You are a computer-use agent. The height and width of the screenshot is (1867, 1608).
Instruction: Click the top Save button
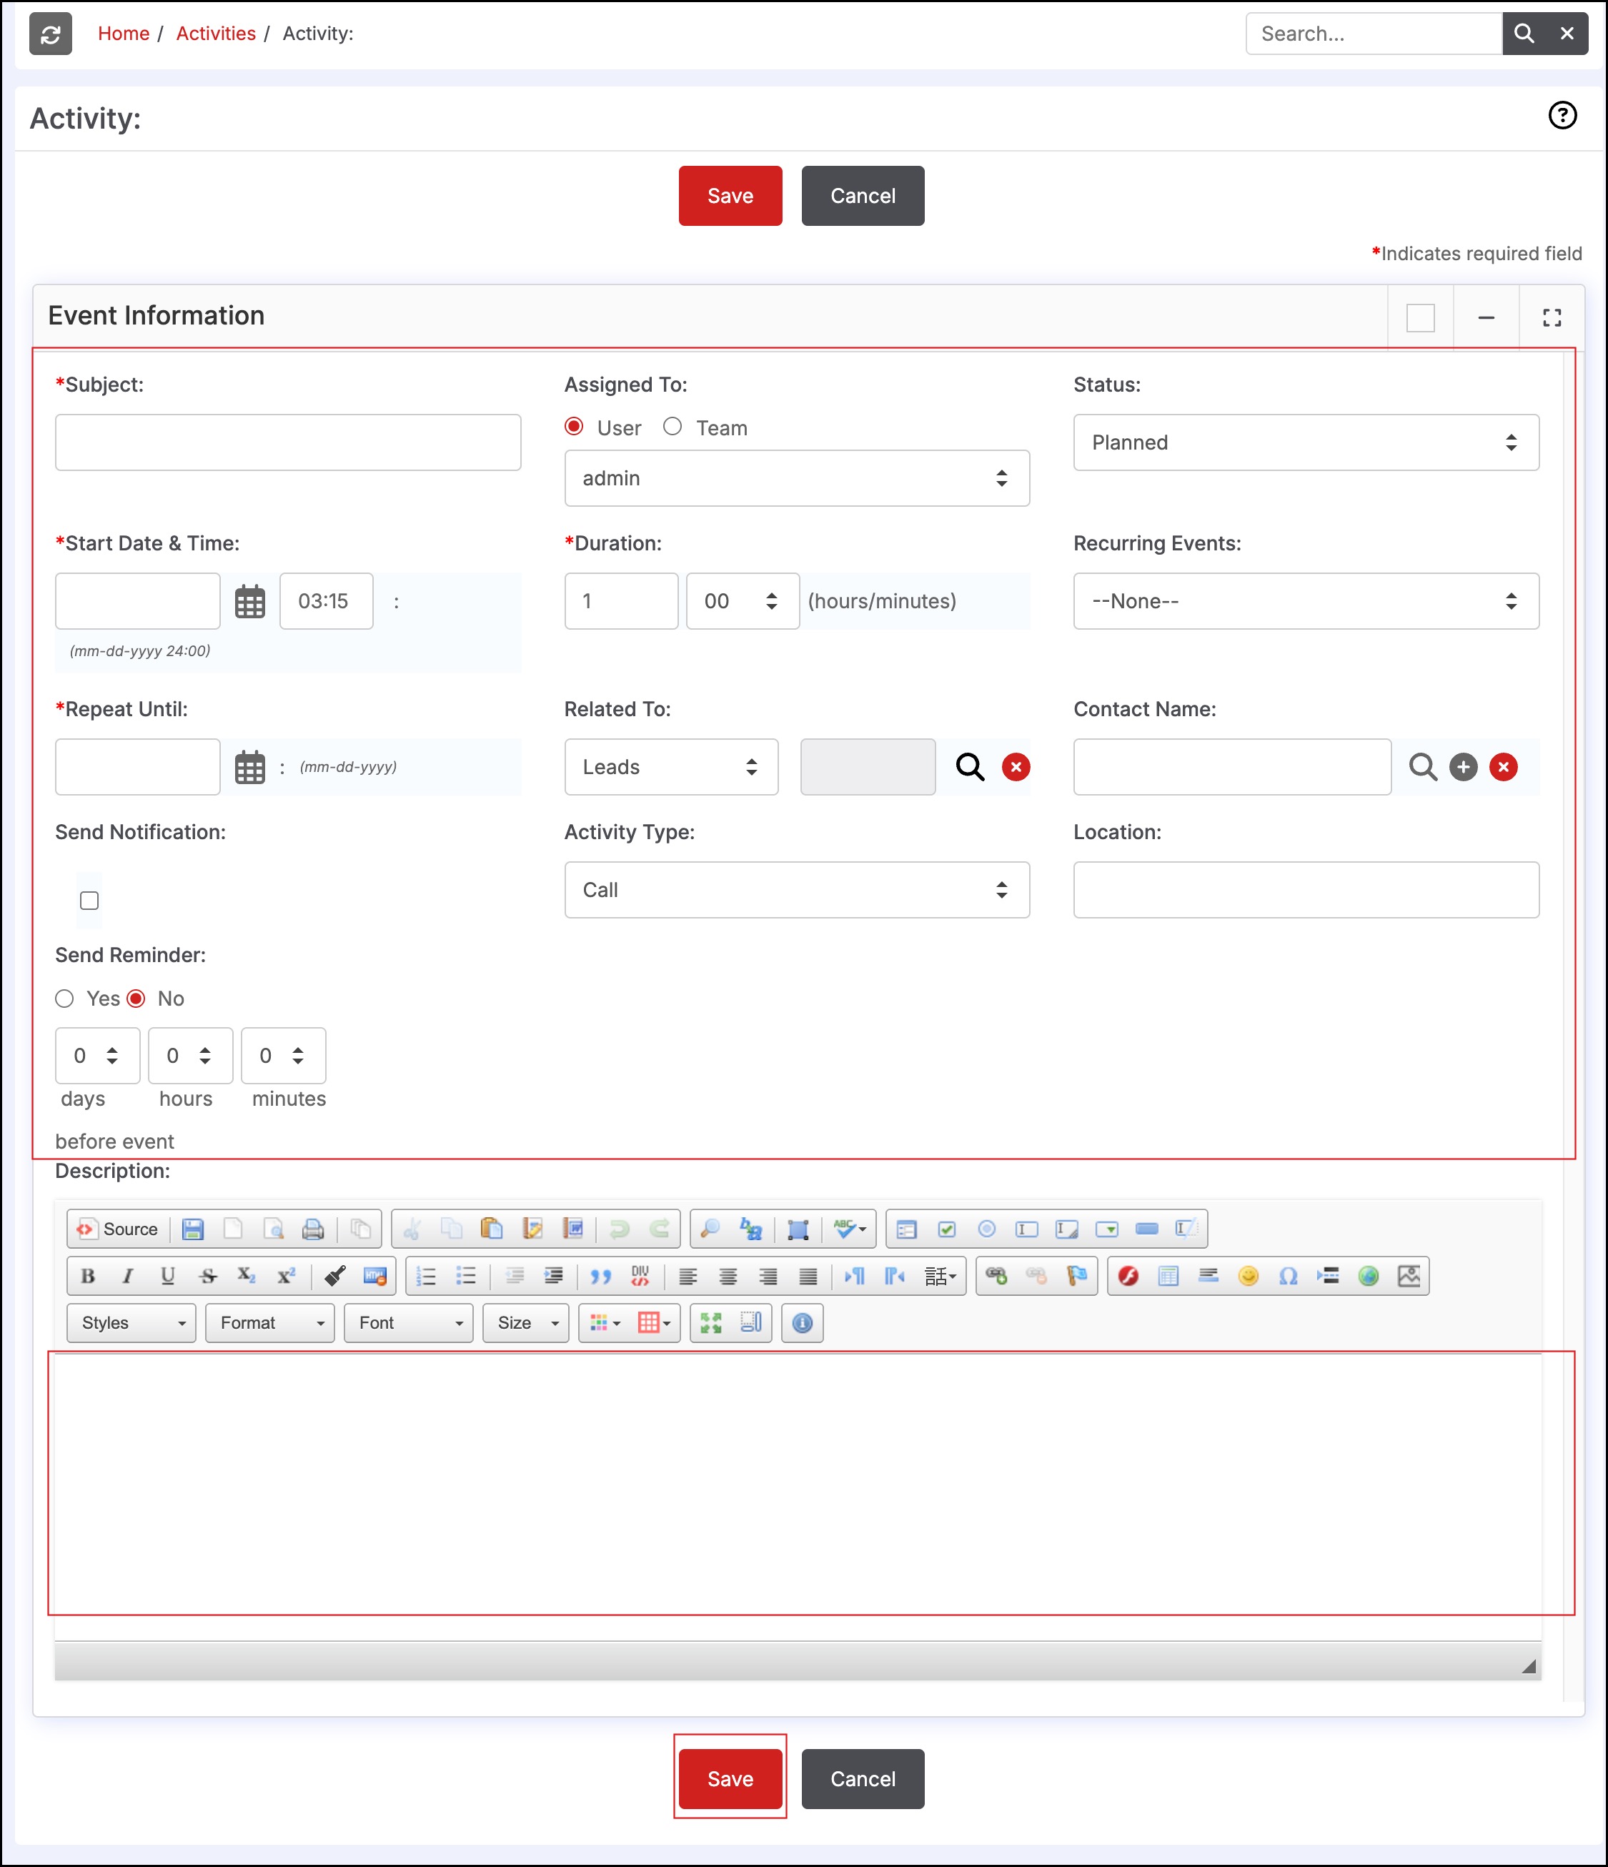tap(730, 196)
